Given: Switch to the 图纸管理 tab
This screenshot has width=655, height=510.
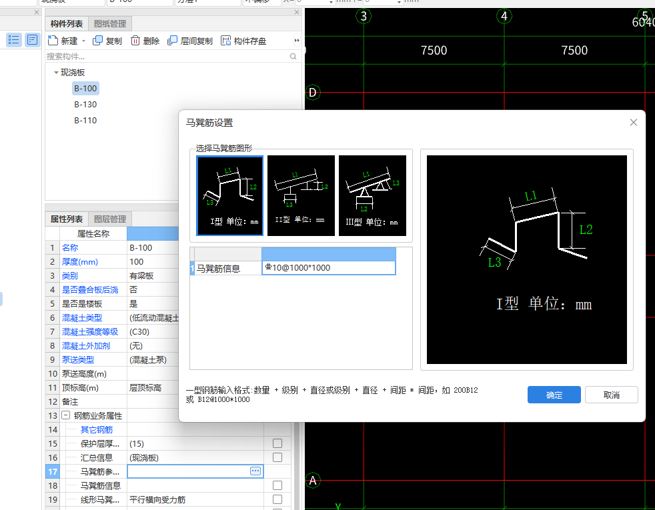Looking at the screenshot, I should (x=110, y=24).
